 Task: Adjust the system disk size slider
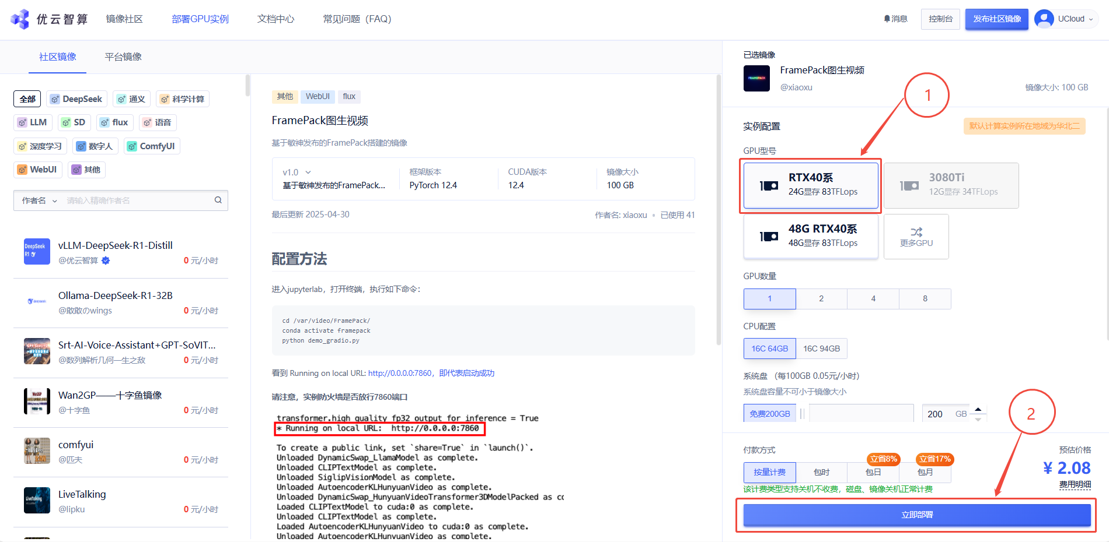(x=860, y=413)
